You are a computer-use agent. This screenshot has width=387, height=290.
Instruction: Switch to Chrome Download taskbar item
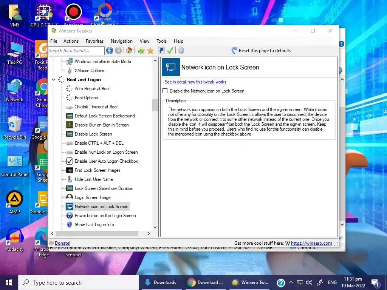[x=206, y=282]
